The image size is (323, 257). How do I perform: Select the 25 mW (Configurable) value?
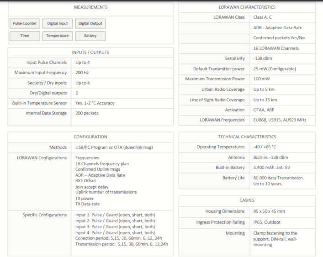click(275, 69)
